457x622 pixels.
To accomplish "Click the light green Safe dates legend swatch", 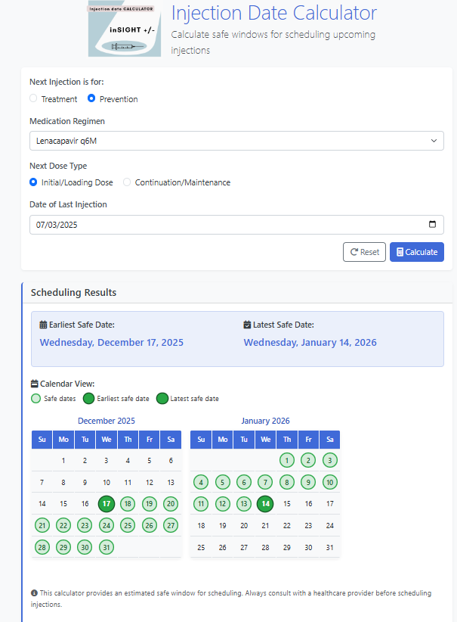I will click(36, 398).
